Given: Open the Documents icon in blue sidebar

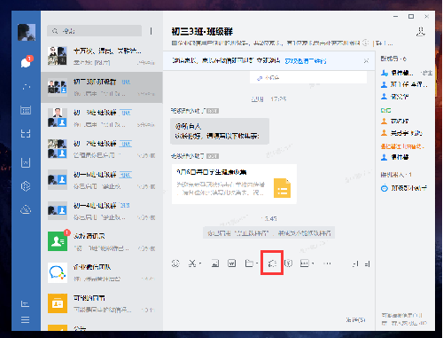Looking at the screenshot, I should click(x=26, y=162).
